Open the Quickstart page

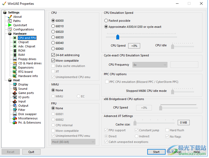point(20,25)
